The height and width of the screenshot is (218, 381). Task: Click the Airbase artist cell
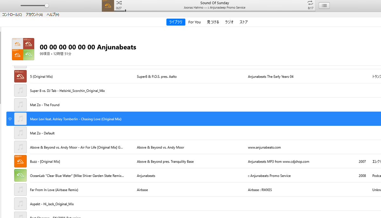pos(142,190)
